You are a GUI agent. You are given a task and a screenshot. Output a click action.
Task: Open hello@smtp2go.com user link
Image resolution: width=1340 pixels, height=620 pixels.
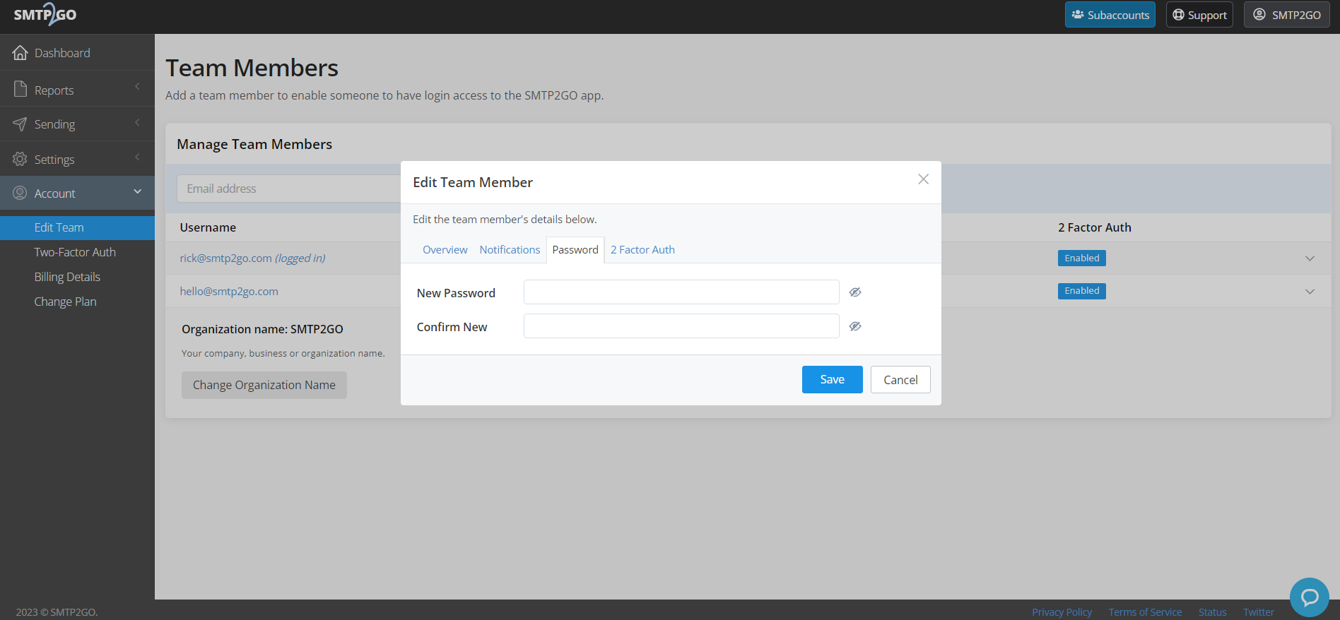229,292
